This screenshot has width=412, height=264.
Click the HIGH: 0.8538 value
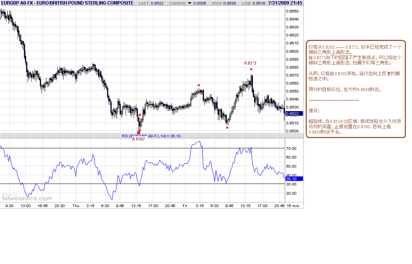pos(224,3)
